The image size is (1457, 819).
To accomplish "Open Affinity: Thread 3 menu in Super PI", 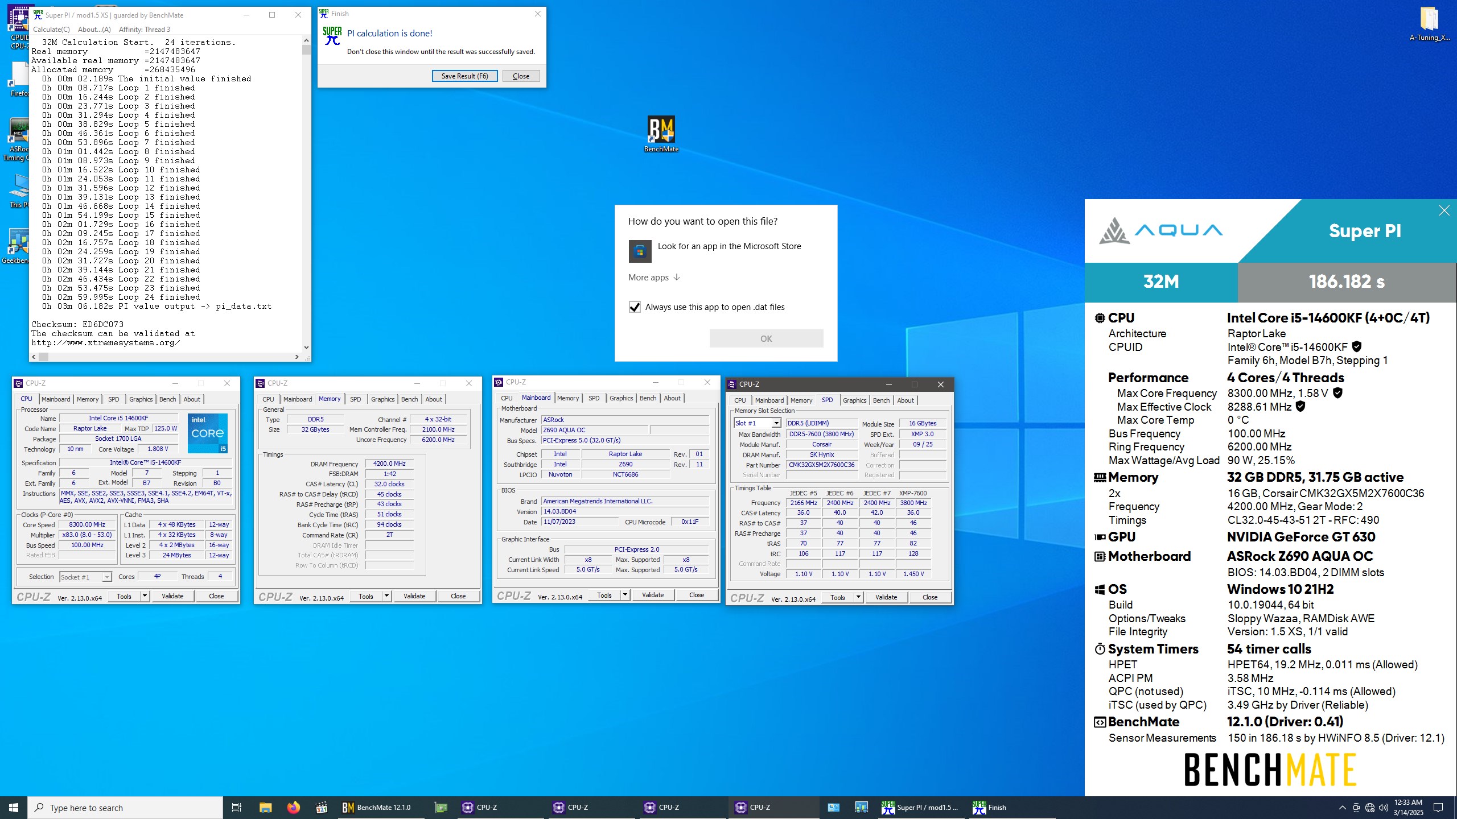I will coord(144,29).
